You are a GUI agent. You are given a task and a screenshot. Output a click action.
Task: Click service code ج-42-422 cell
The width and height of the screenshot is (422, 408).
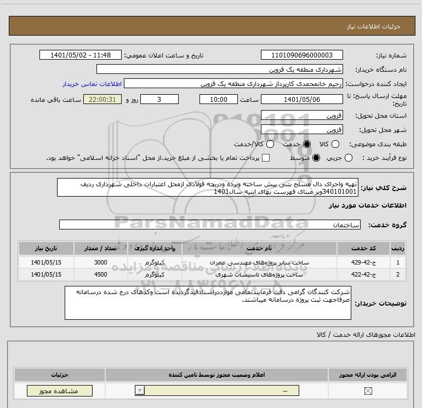tap(363, 274)
